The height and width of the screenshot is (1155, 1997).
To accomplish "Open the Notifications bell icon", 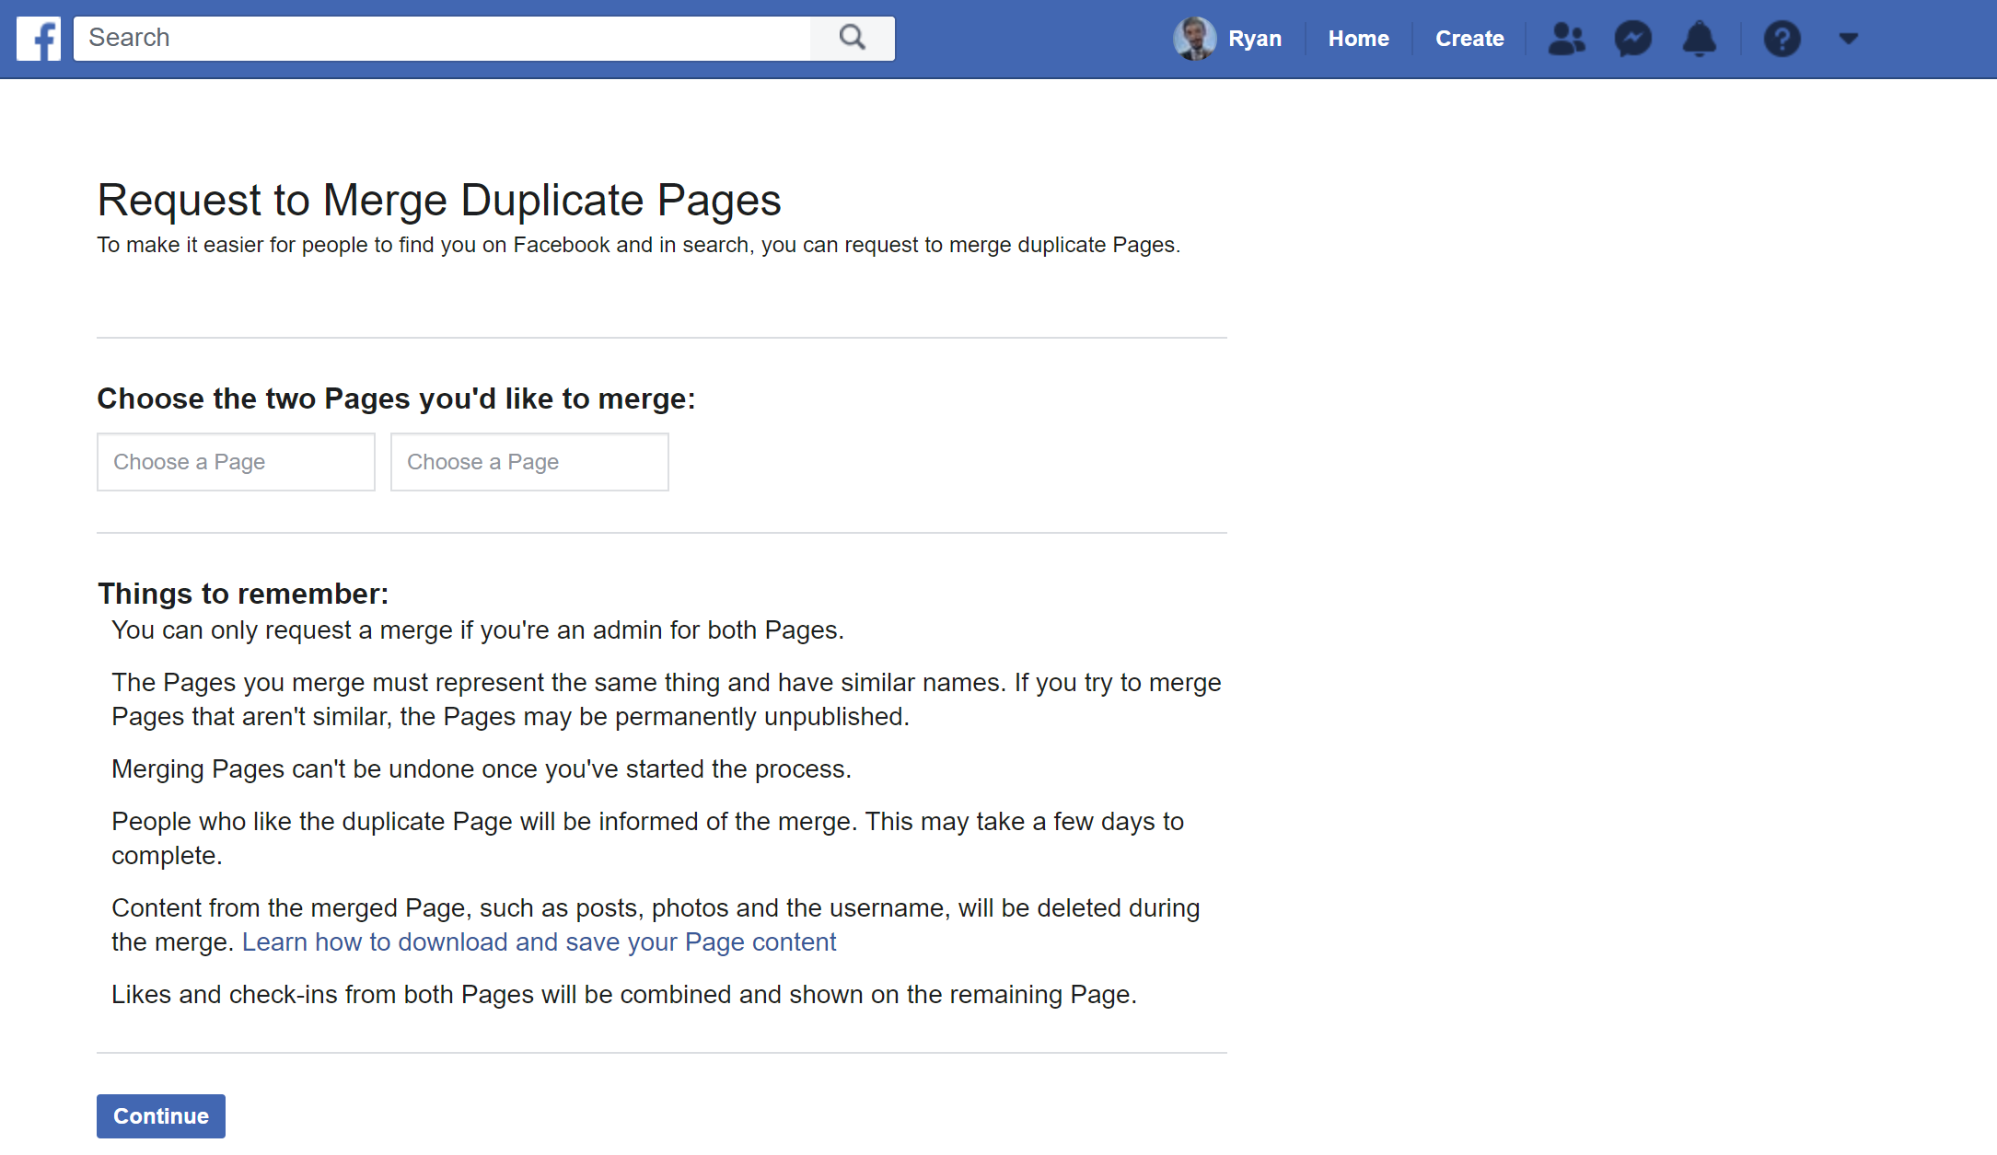I will [1700, 39].
